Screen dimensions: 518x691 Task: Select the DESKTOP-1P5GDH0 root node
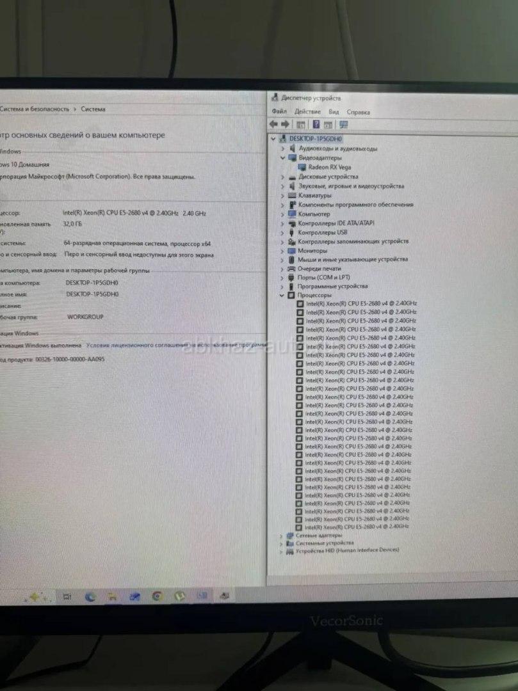coord(315,139)
